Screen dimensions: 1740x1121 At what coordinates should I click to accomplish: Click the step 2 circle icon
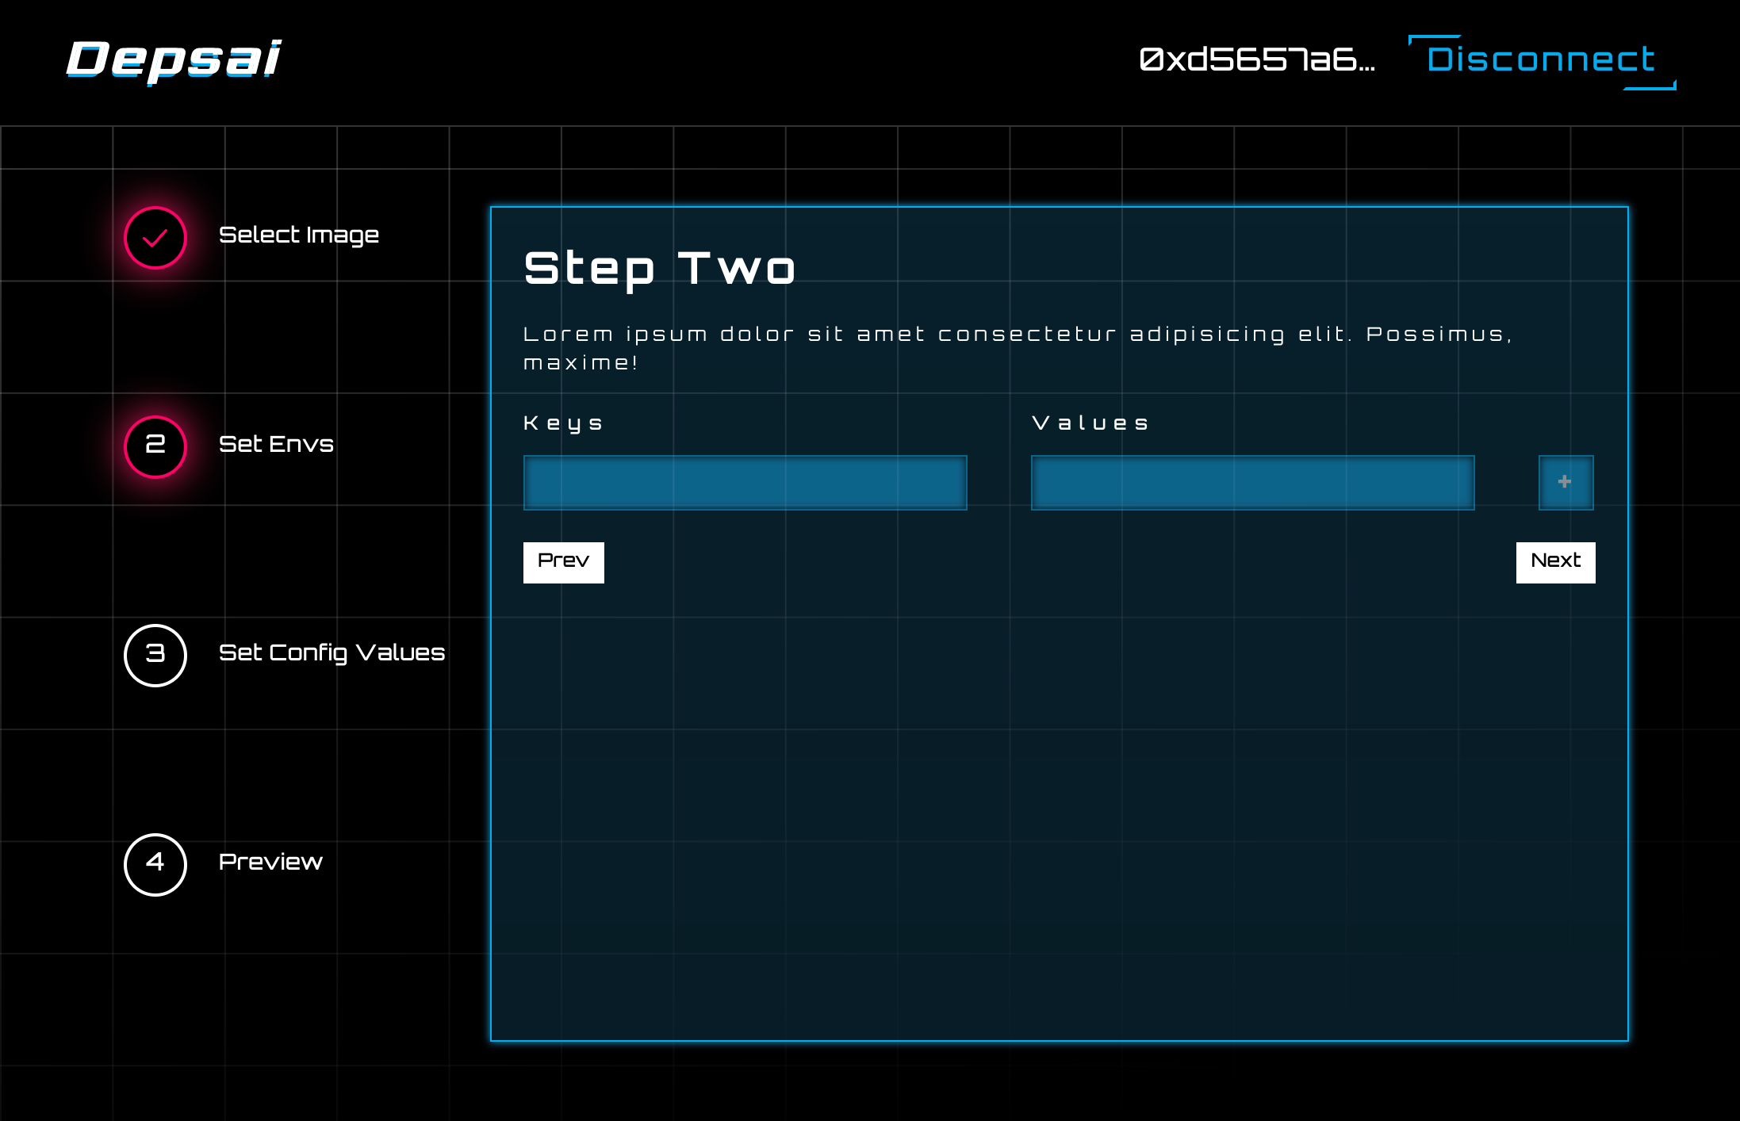tap(155, 446)
